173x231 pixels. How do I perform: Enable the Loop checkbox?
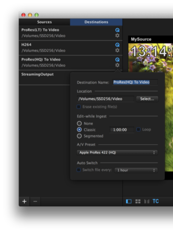pyautogui.click(x=138, y=129)
